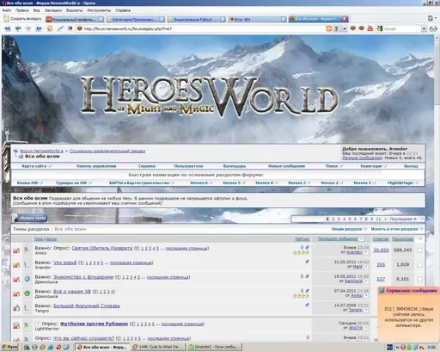Viewport: 440px width, 352px height.
Task: Open the search engine dropdown arrow
Action: pos(424,28)
